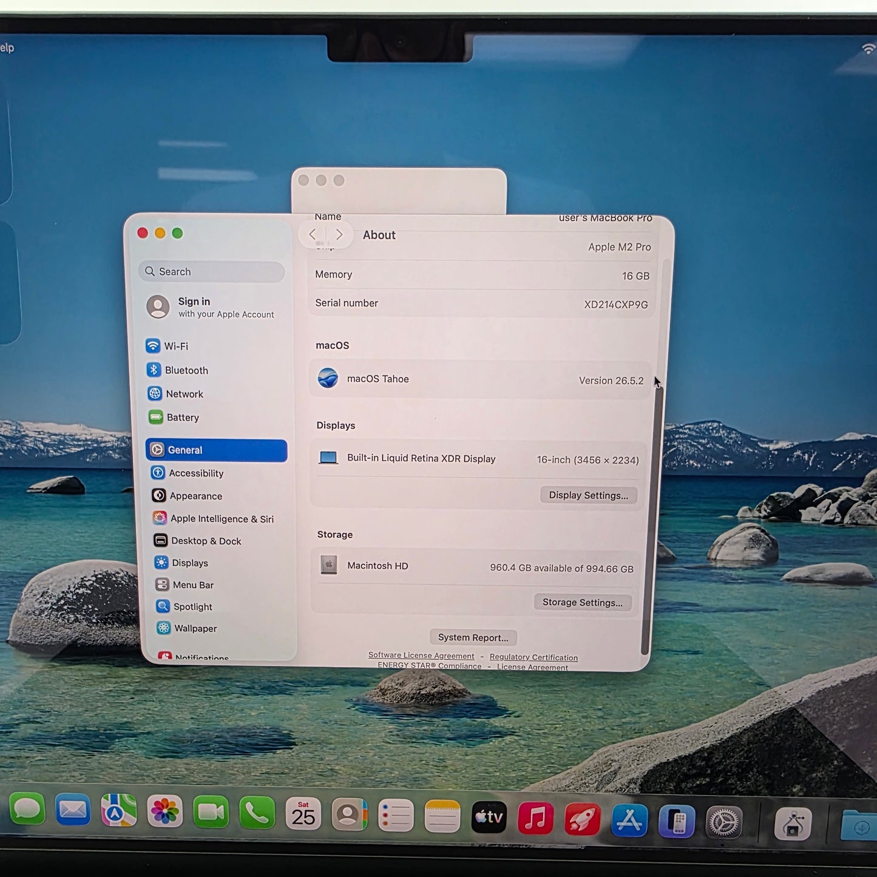This screenshot has height=877, width=877.
Task: Click the macOS Tahoe icon
Action: pos(328,378)
